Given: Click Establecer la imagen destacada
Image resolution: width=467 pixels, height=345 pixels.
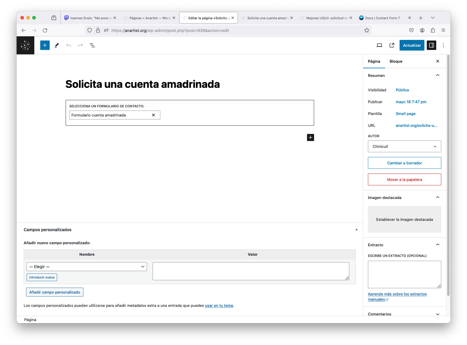Looking at the screenshot, I should pos(404,219).
